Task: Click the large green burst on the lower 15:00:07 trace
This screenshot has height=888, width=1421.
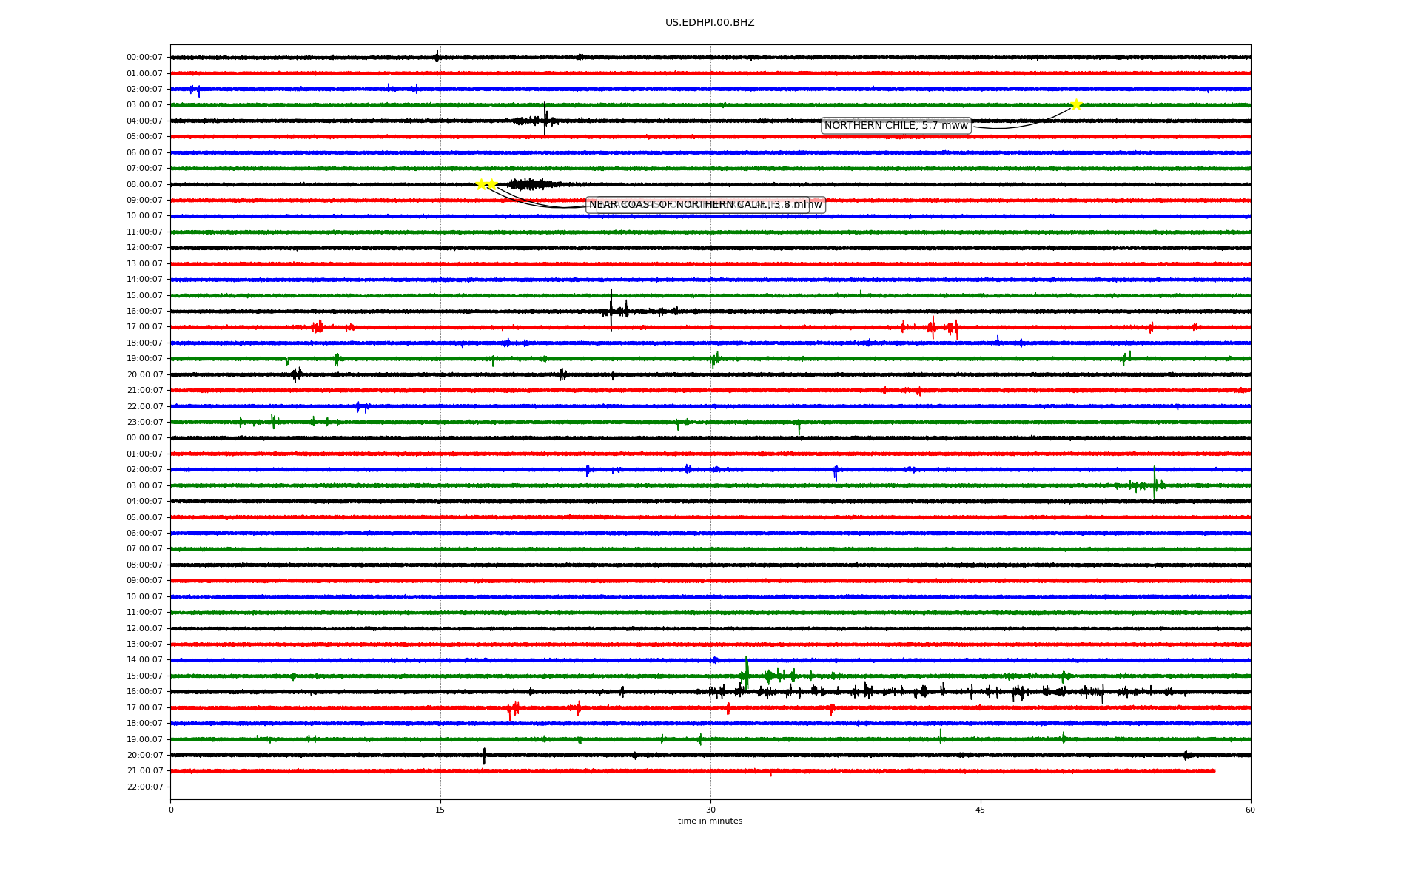Action: coord(746,673)
